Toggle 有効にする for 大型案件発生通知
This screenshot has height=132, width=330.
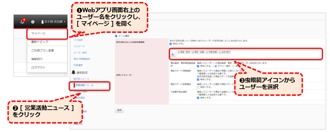[x=198, y=98]
